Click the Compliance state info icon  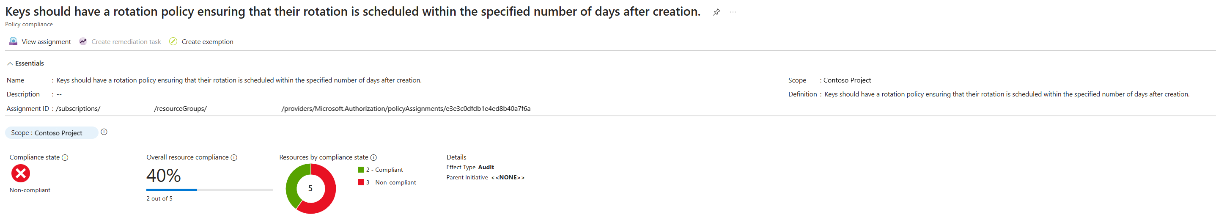pyautogui.click(x=65, y=158)
